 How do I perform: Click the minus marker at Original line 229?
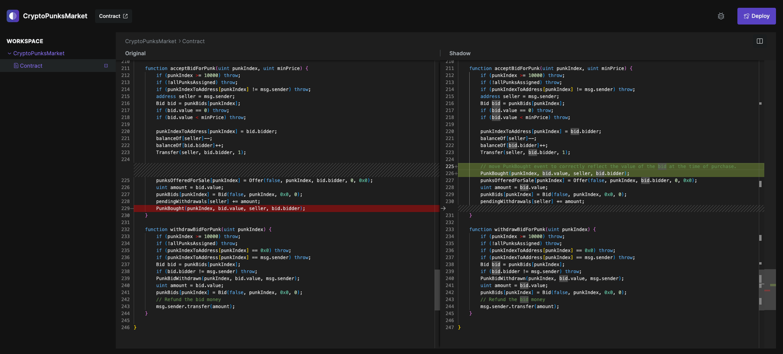click(132, 209)
